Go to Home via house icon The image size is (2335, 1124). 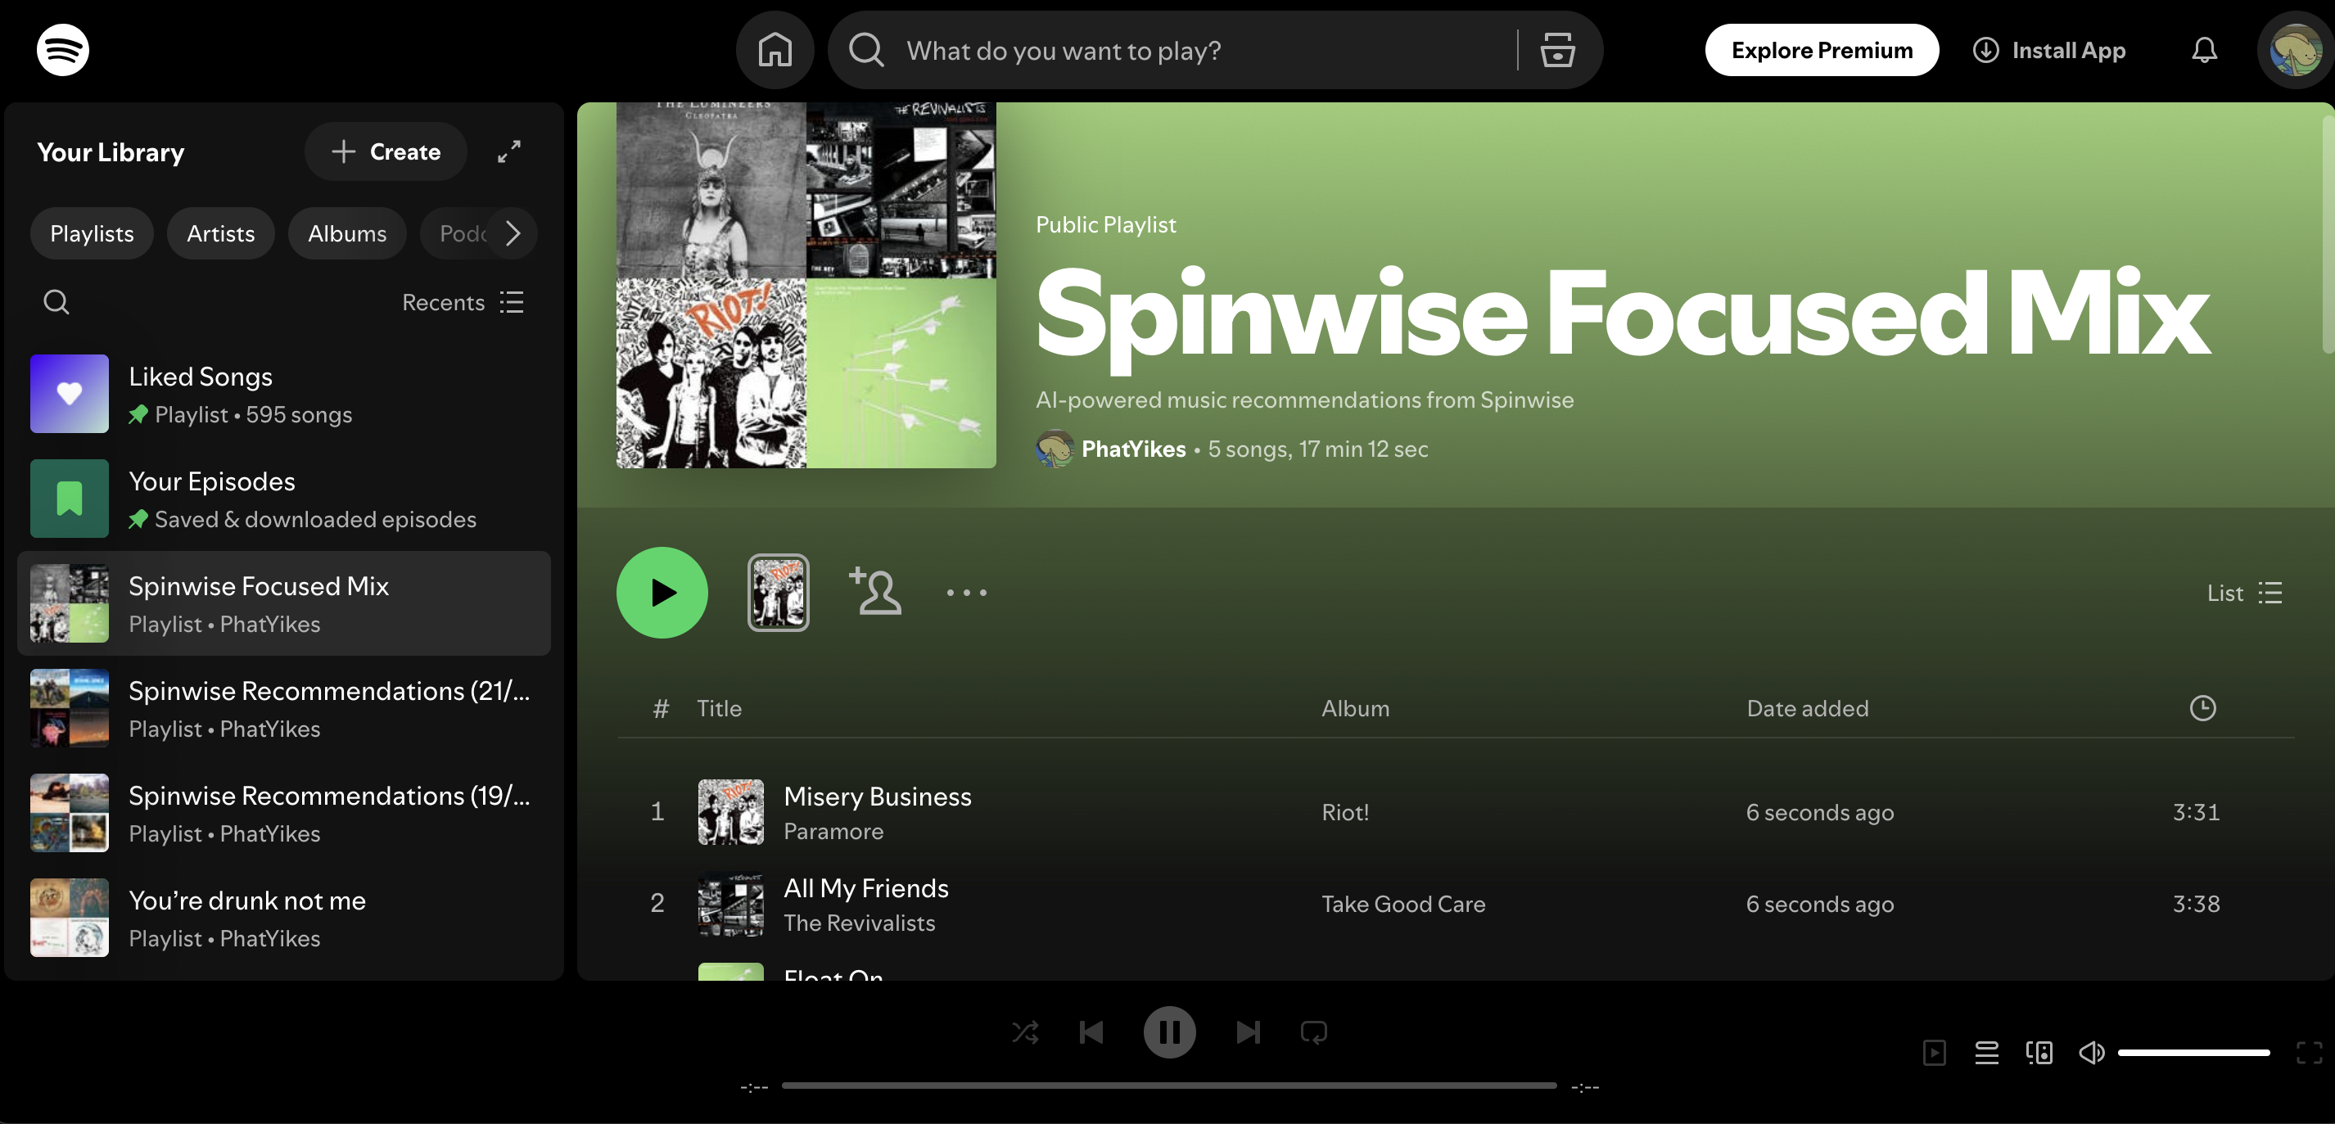[775, 50]
